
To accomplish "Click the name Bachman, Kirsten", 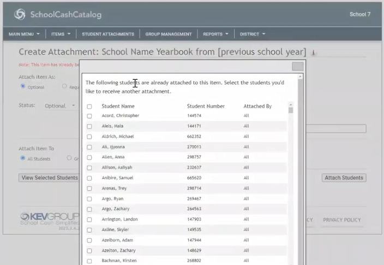I will (x=119, y=261).
